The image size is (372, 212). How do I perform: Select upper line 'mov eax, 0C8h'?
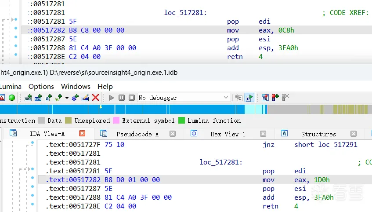[x=260, y=30]
